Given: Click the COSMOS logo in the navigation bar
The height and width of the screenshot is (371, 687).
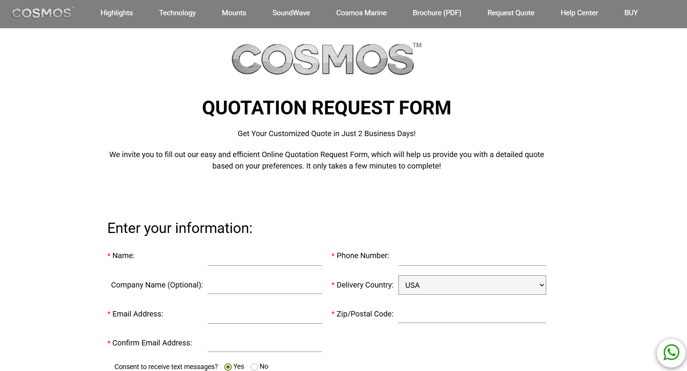Looking at the screenshot, I should tap(42, 13).
